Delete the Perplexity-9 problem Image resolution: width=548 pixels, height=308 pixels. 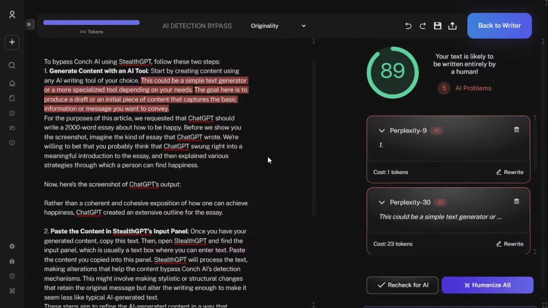click(516, 129)
